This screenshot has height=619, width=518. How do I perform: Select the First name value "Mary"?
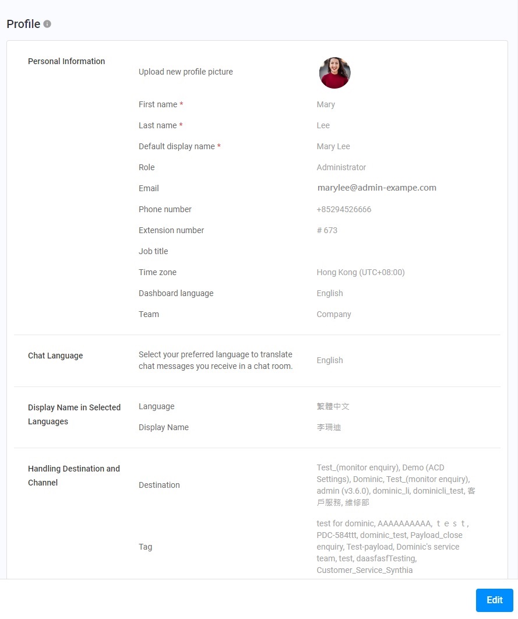click(x=326, y=104)
